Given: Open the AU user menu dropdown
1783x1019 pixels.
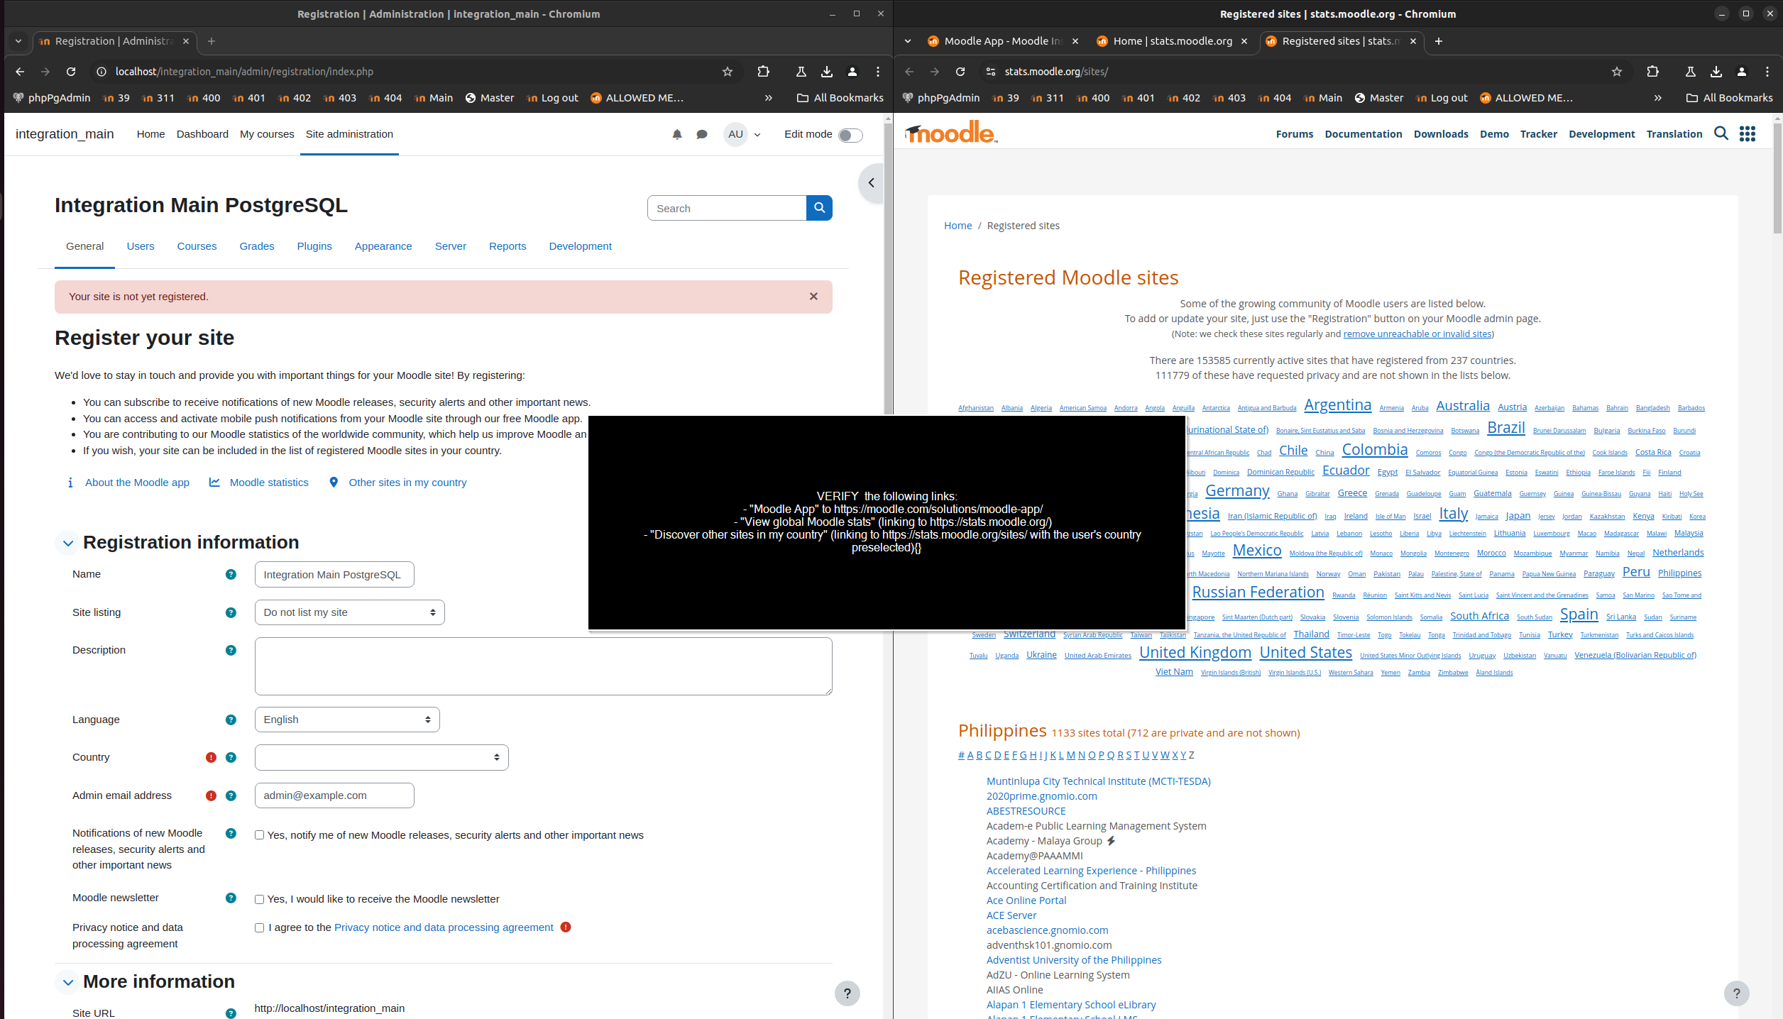Looking at the screenshot, I should point(742,134).
